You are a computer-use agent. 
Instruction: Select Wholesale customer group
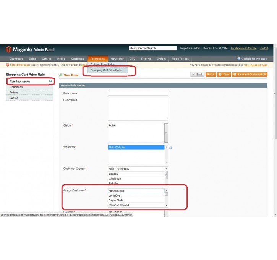coord(136,179)
